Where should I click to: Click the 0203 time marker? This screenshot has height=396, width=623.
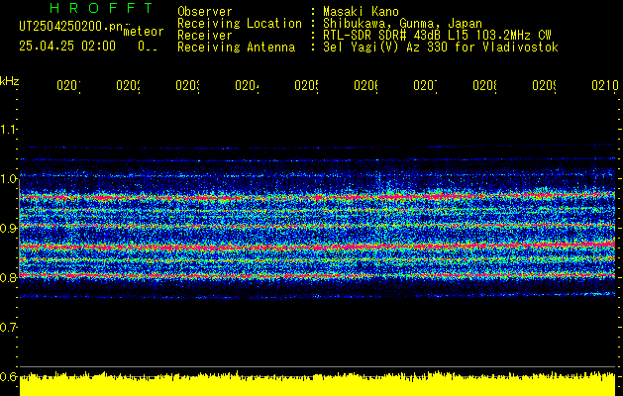pos(187,85)
